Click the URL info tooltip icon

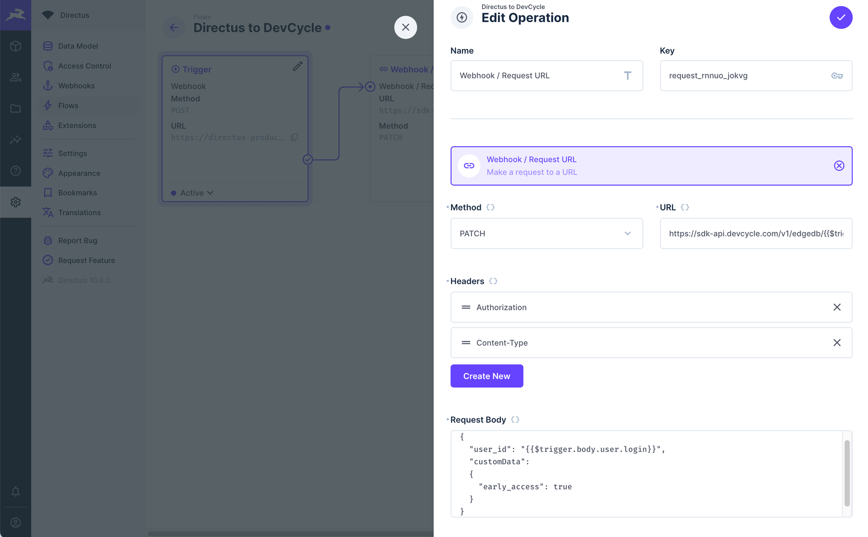click(685, 207)
